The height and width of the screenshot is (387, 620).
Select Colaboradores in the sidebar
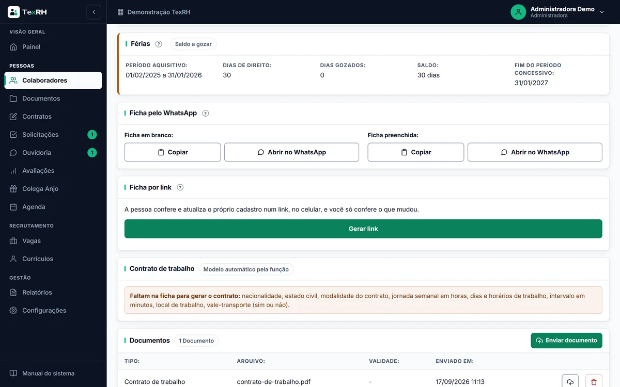[53, 80]
